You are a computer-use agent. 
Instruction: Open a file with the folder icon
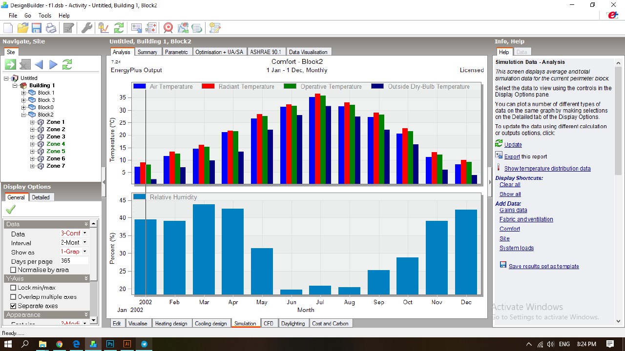(23, 28)
